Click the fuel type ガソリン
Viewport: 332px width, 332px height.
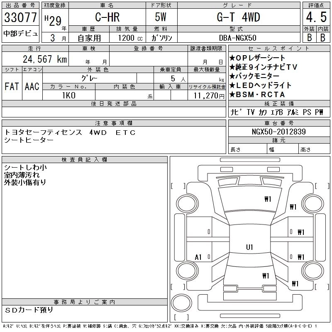[161, 38]
